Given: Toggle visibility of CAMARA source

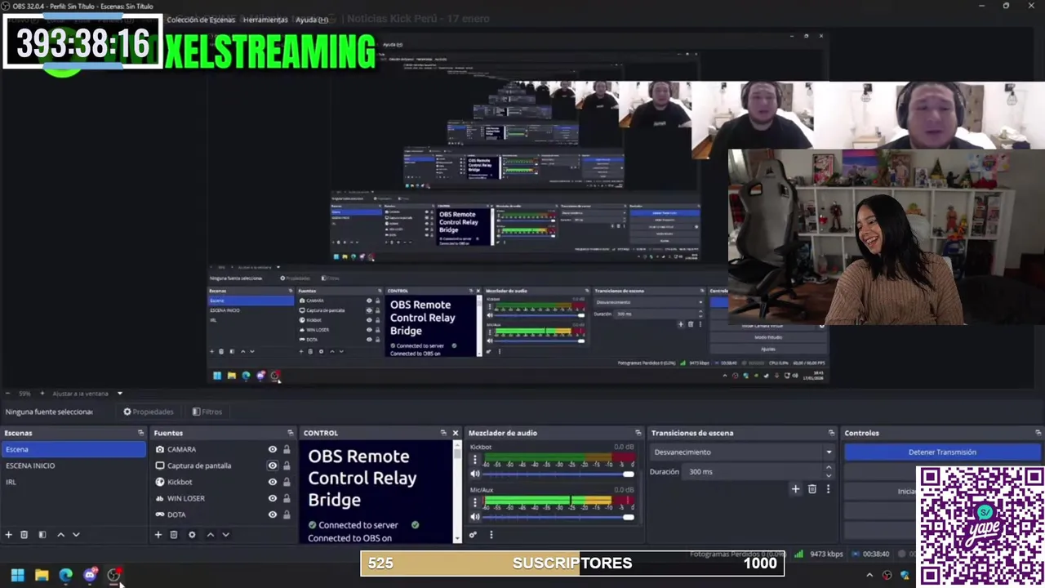Looking at the screenshot, I should tap(273, 449).
